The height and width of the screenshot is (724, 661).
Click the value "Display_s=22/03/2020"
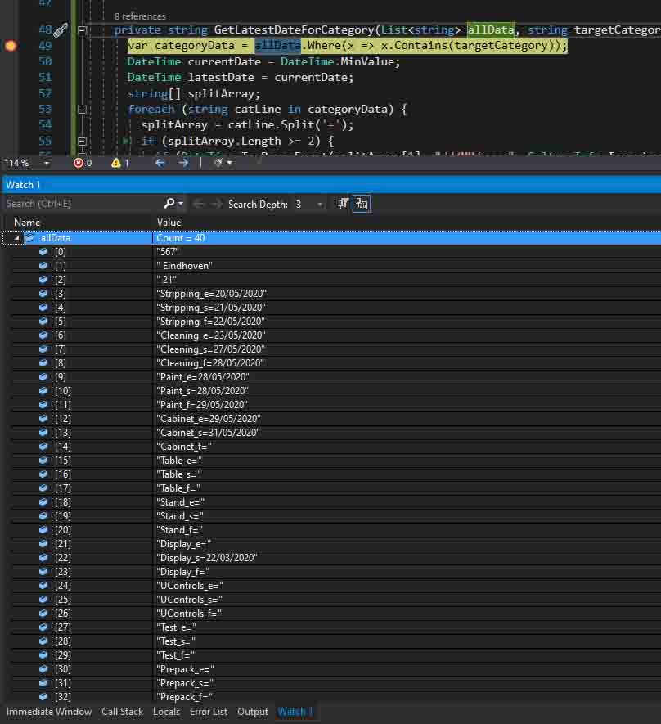point(207,558)
